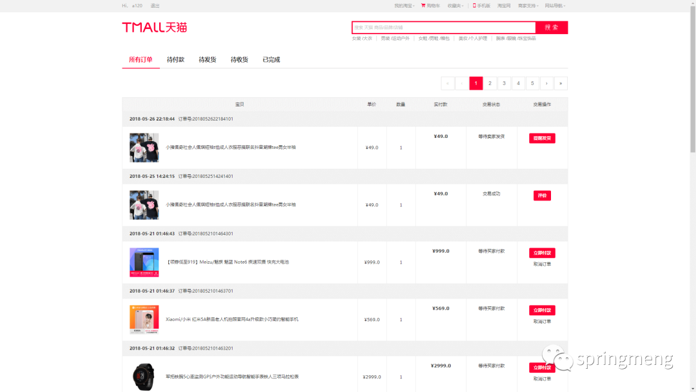Click 立即付款 for the ¥2999.0 watch order
The height and width of the screenshot is (392, 696).
click(x=542, y=367)
